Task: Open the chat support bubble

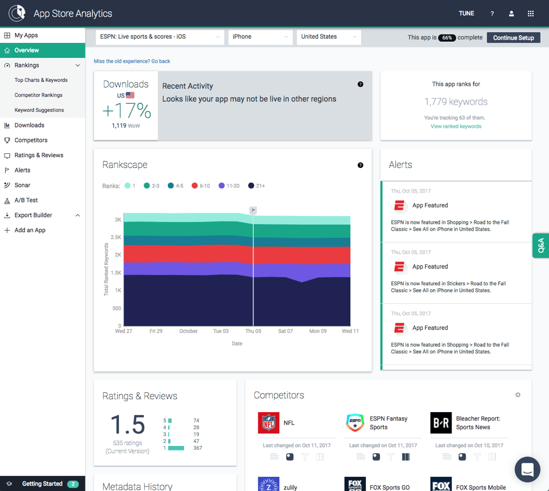Action: point(527,469)
